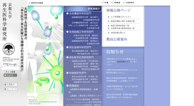The width and height of the screenshot is (194, 106).
Task: Open 附属施設 section heading
Action: (x=74, y=86)
